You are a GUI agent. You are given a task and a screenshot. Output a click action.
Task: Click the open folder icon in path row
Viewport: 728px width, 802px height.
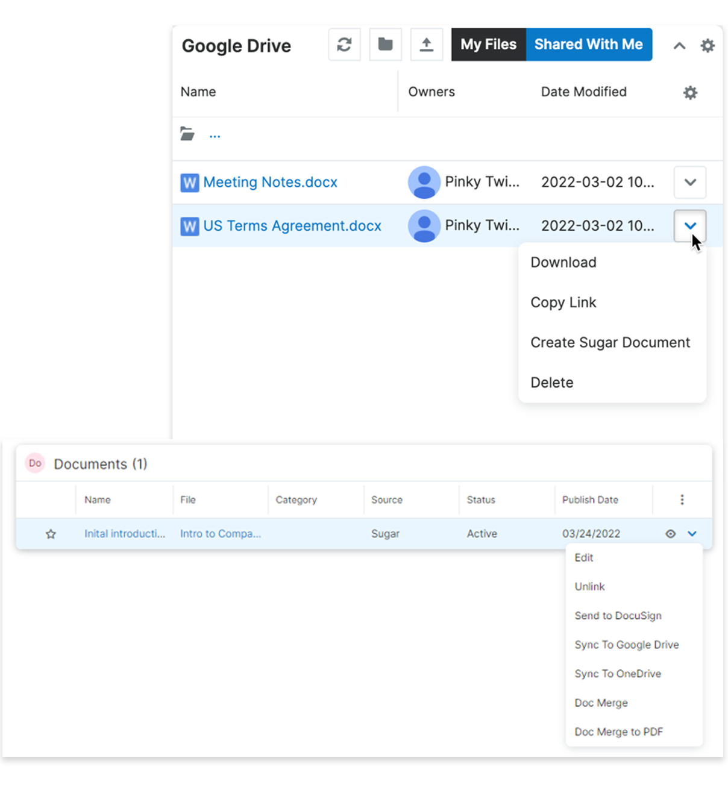187,134
